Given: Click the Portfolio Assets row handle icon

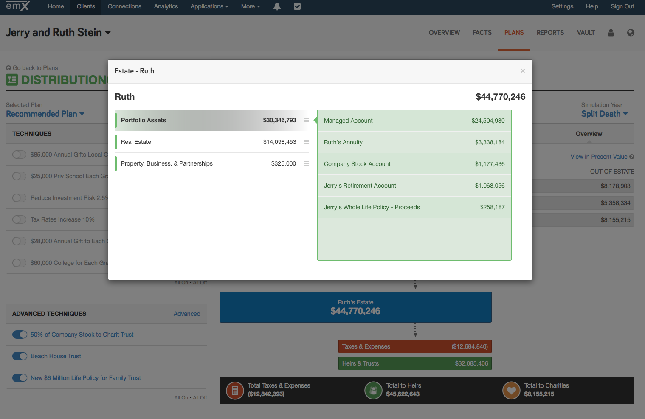Looking at the screenshot, I should 307,120.
